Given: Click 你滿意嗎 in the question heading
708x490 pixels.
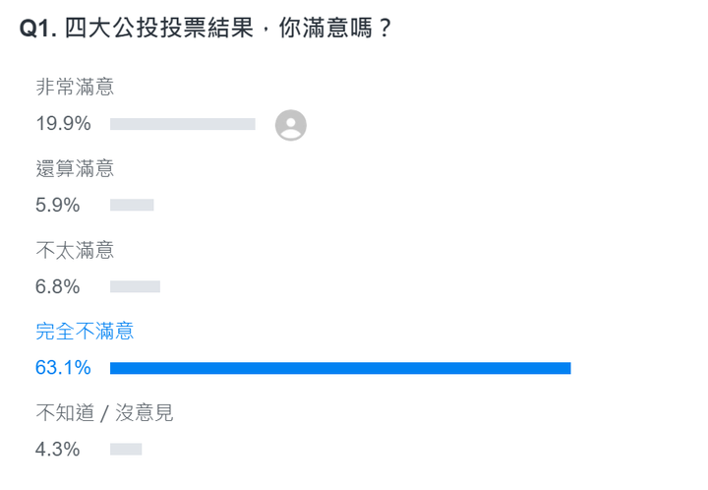Looking at the screenshot, I should pyautogui.click(x=325, y=28).
